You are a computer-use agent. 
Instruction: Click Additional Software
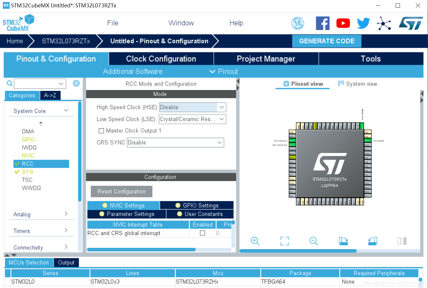[x=133, y=71]
